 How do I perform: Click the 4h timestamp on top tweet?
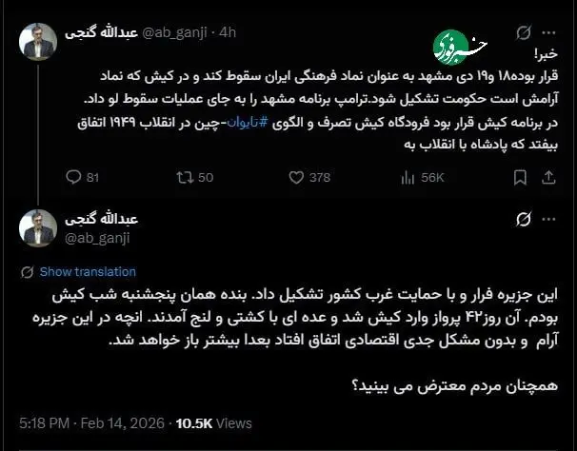pos(227,33)
